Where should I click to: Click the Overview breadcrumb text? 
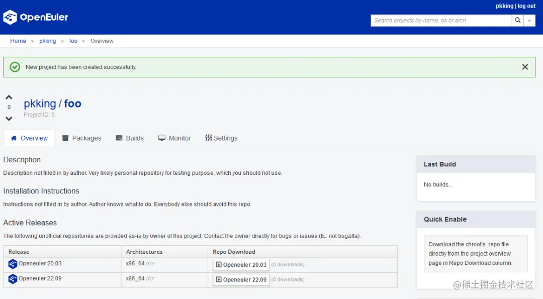click(x=102, y=41)
